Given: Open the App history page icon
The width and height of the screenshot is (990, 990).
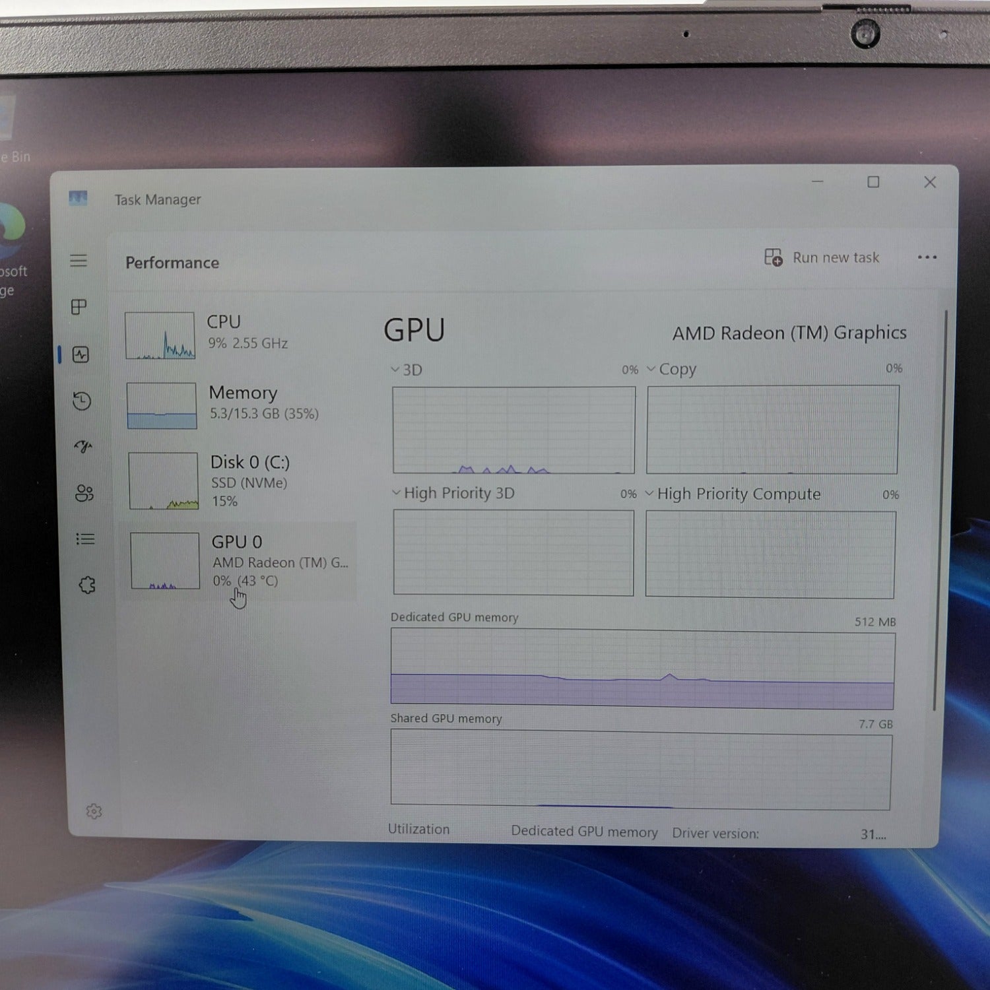Looking at the screenshot, I should click(x=82, y=401).
